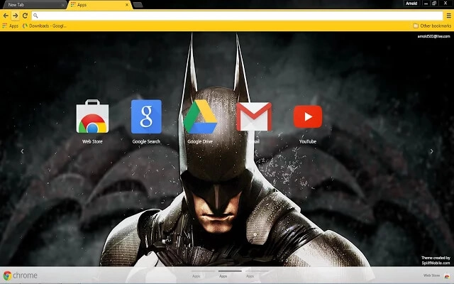Image resolution: width=454 pixels, height=284 pixels.
Task: Show previous apps page with left chevron
Action: [x=22, y=151]
